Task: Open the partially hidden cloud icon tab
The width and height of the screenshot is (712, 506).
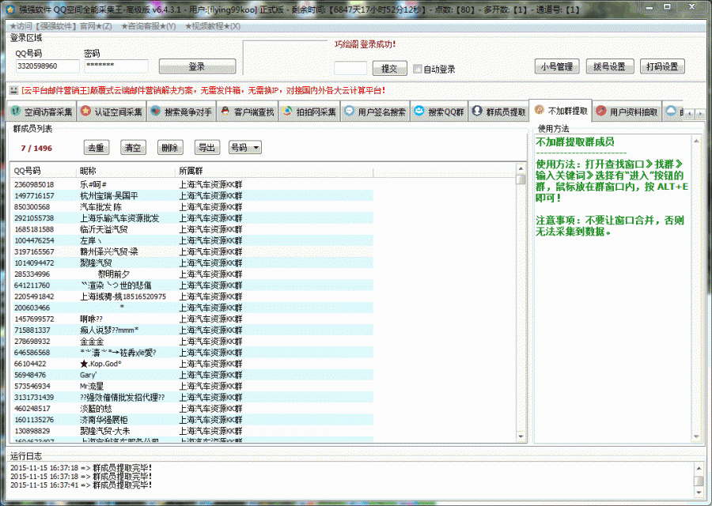Action: [x=672, y=111]
